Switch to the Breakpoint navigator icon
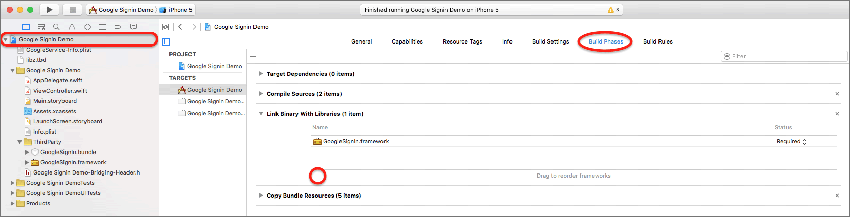850x217 pixels. coord(118,27)
